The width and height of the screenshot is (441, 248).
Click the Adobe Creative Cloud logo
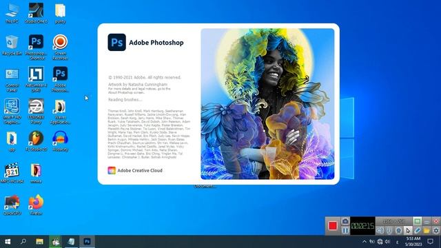click(112, 170)
